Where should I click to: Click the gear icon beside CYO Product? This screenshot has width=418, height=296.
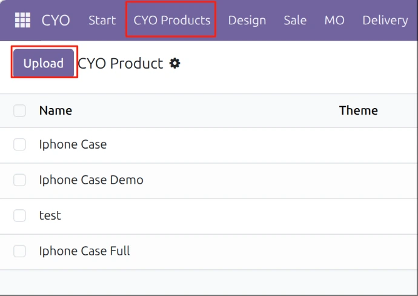(x=175, y=63)
